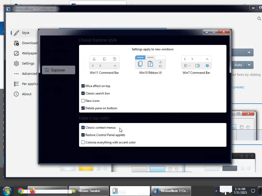Expand the upper dropdown arrow above Auto
This screenshot has width=262, height=196.
tap(249, 52)
